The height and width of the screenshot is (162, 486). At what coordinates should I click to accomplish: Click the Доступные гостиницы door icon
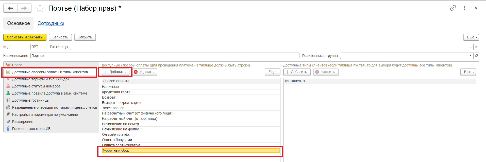(8, 100)
